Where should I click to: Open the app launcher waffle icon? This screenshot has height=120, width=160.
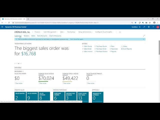pos(2,27)
